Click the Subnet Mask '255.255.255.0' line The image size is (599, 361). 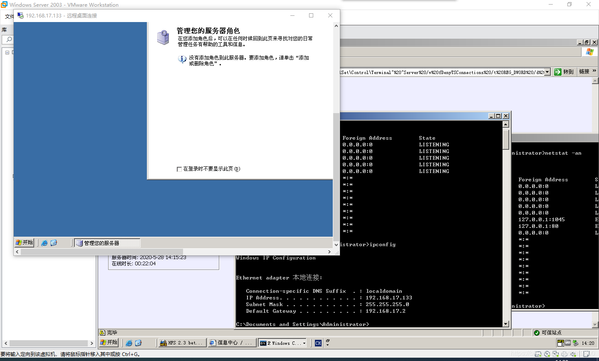coord(327,304)
